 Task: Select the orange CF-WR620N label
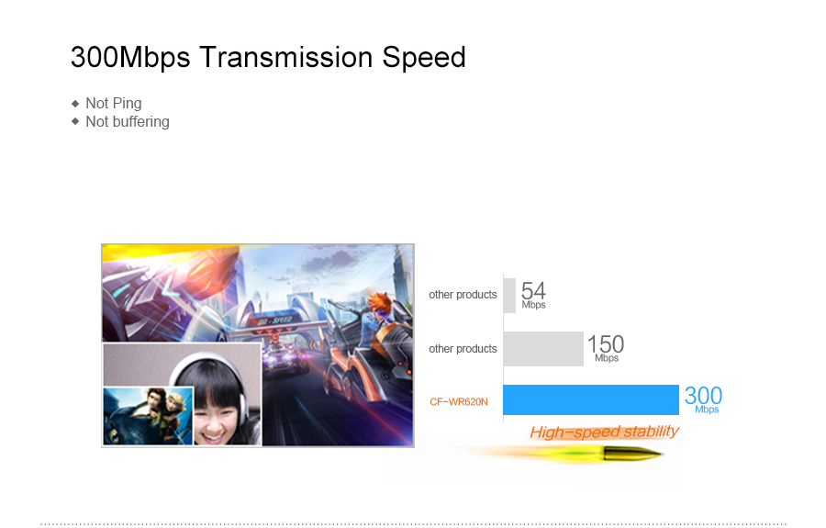(459, 401)
